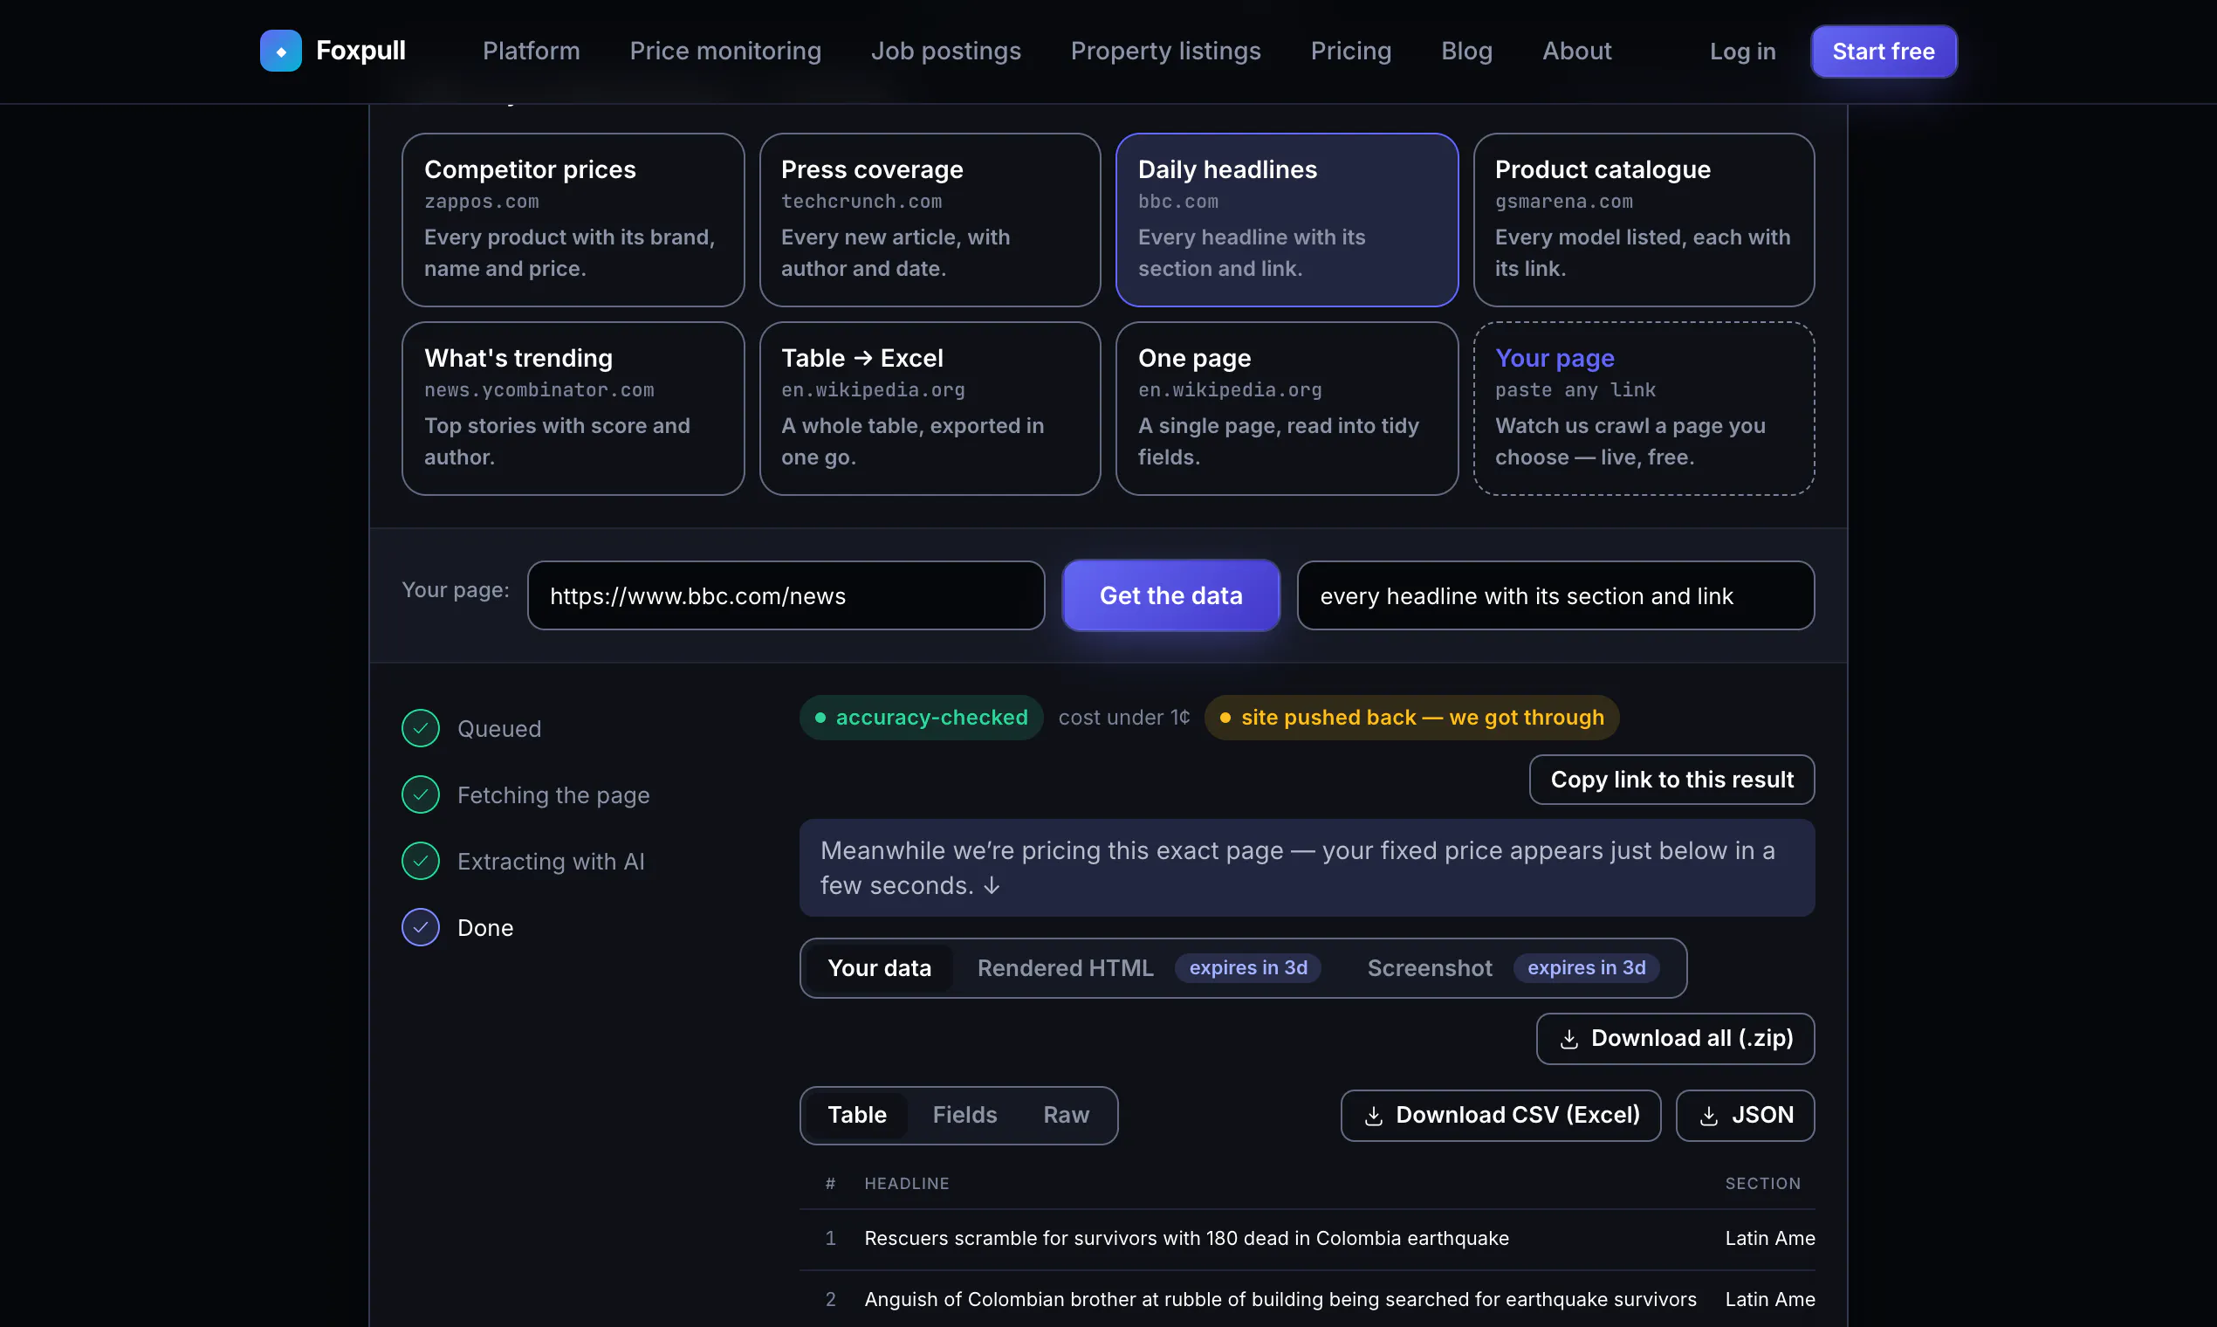Click the Done step checkmark icon
Screen dimensions: 2217x1327
(x=420, y=927)
